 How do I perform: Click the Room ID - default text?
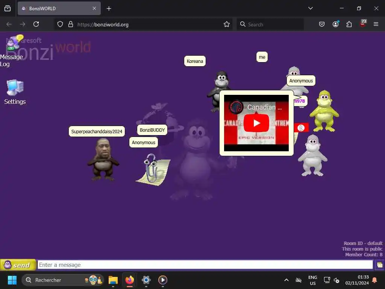pyautogui.click(x=363, y=243)
